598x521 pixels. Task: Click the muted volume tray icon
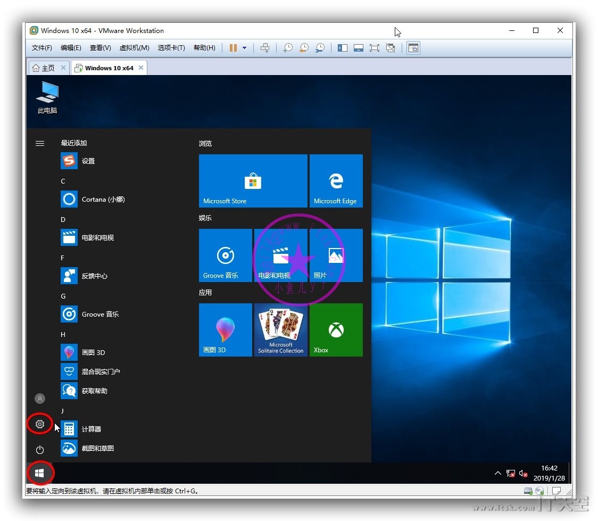[524, 473]
